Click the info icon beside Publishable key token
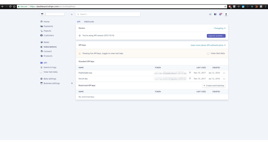 tap(190, 73)
